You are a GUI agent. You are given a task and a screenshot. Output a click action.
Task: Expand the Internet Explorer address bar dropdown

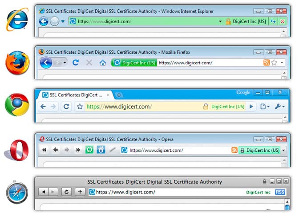pyautogui.click(x=220, y=21)
